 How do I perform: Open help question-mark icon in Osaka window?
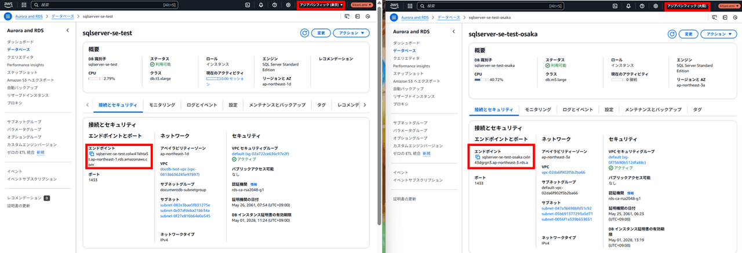coord(642,5)
